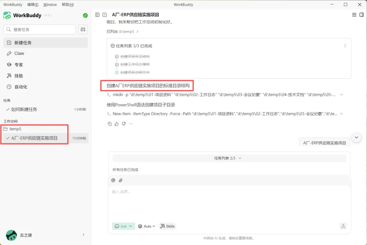Copy the response with copy icon
Screen dimensions: 367x245
[x=109, y=124]
